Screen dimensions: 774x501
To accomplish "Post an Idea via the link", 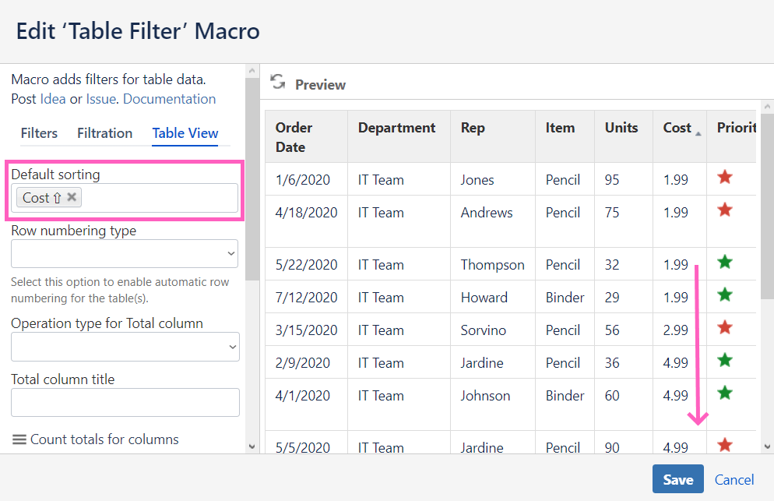I will coord(52,99).
